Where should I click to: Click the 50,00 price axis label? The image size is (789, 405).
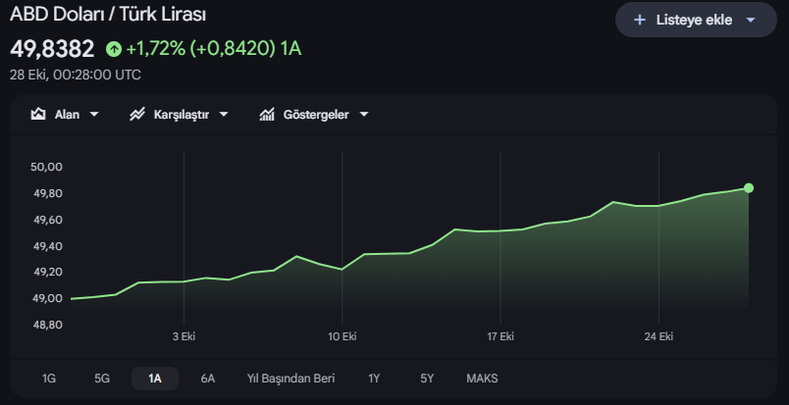click(46, 167)
